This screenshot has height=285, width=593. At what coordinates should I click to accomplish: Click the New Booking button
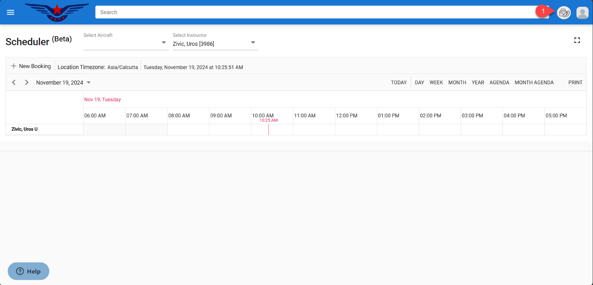(x=31, y=66)
